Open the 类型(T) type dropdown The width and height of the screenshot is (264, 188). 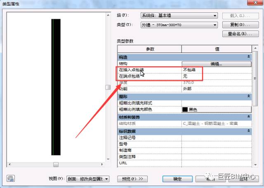coord(179,25)
